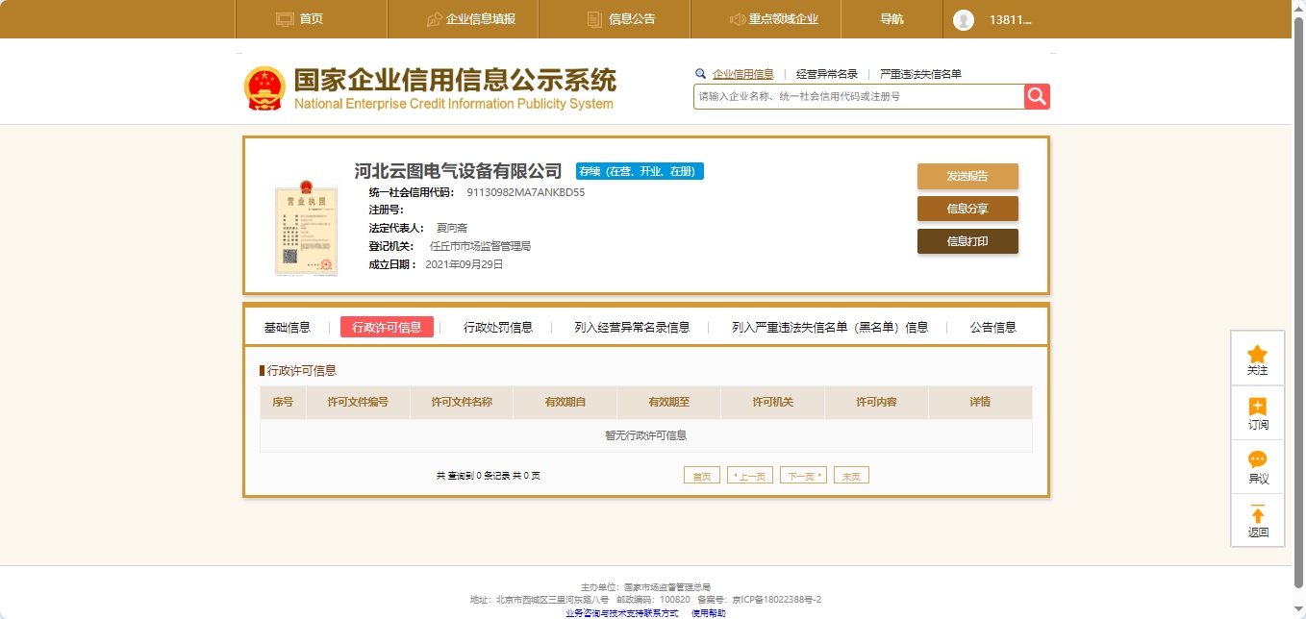Go to 下一页 in the pagination
The height and width of the screenshot is (619, 1306).
click(803, 476)
